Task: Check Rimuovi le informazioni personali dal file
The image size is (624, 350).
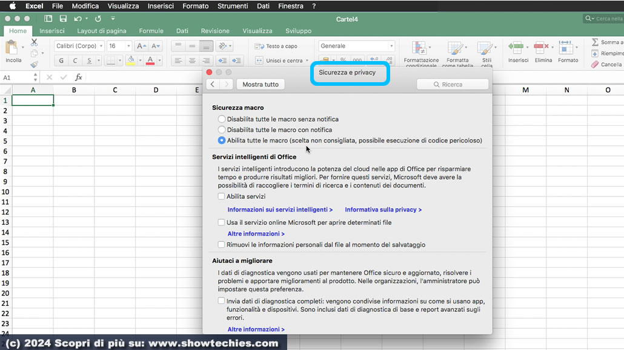Action: coord(222,245)
